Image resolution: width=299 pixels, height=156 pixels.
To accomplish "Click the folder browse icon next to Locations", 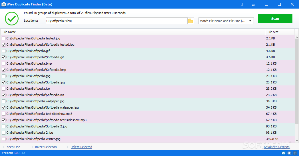I will tap(191, 21).
